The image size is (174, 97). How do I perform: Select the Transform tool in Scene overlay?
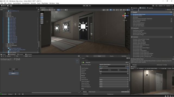42,23
